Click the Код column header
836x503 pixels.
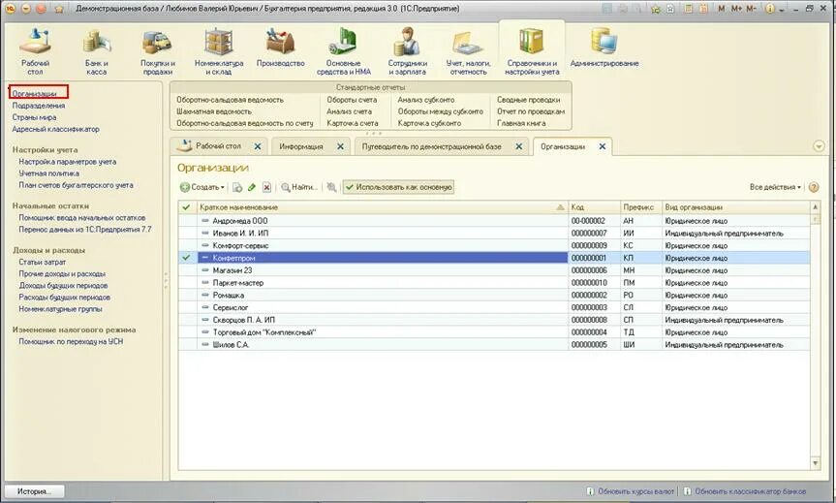[594, 207]
